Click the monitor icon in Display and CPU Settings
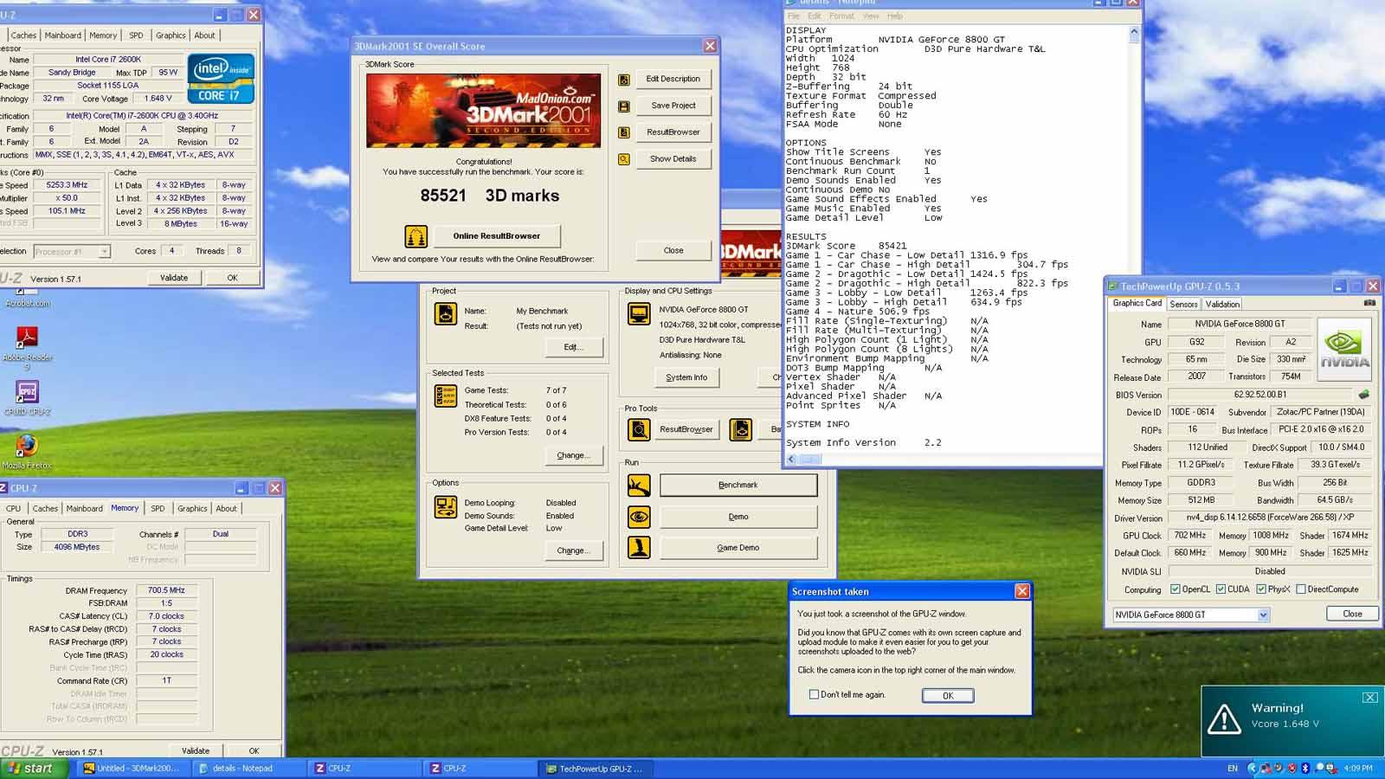This screenshot has height=779, width=1385. coord(639,314)
